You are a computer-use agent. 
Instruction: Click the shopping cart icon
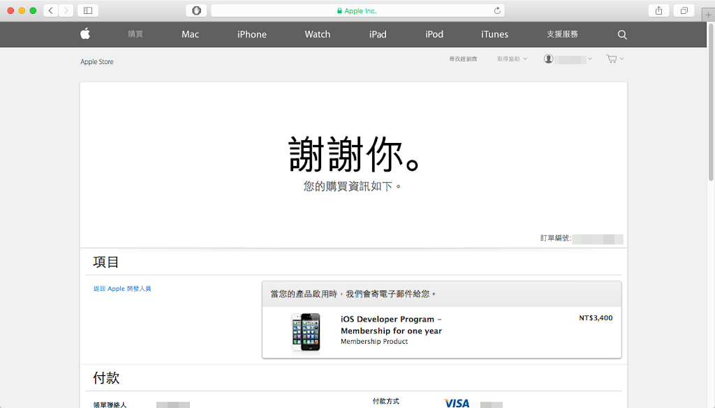click(612, 59)
